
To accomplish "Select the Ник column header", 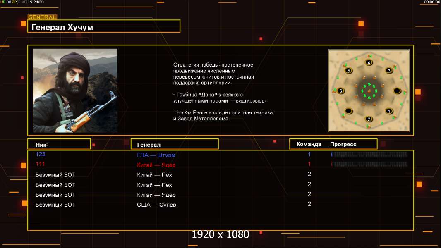I will click(x=59, y=144).
